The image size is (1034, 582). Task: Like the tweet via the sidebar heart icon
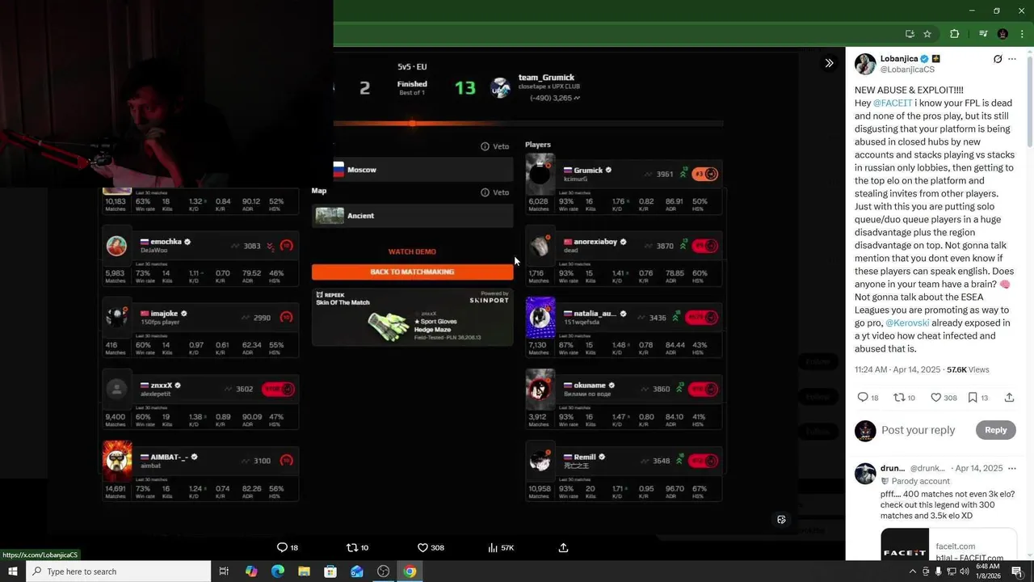tap(935, 397)
